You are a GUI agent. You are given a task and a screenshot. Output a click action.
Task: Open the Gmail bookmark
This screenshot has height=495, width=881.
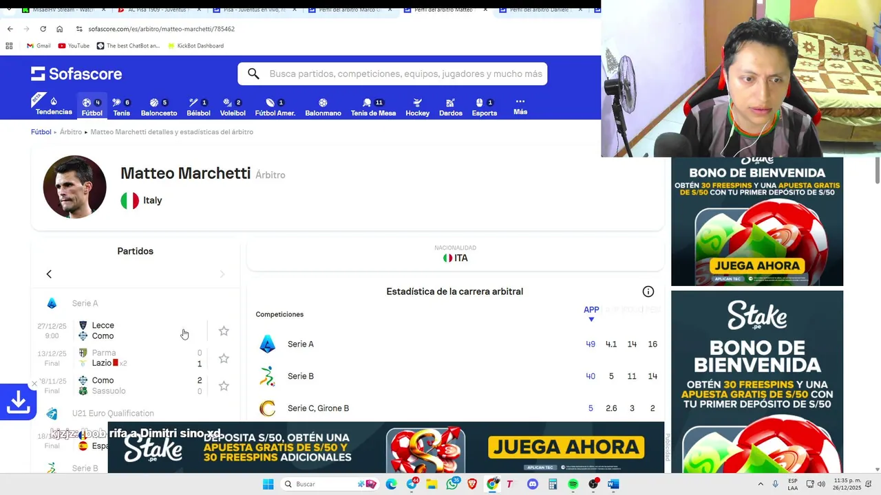coord(39,46)
